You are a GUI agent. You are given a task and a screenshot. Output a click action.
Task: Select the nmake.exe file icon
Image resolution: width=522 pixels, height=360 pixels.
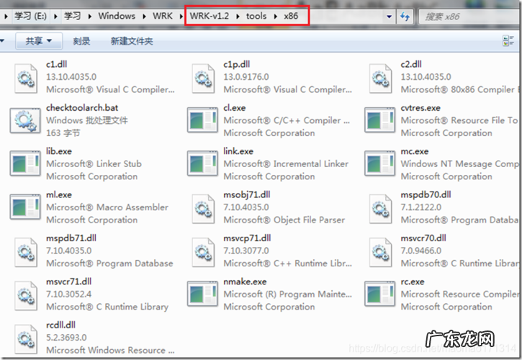(x=203, y=294)
